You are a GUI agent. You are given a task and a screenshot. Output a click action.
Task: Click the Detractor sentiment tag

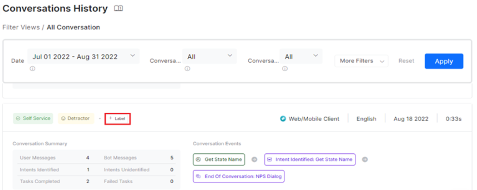[x=75, y=118]
